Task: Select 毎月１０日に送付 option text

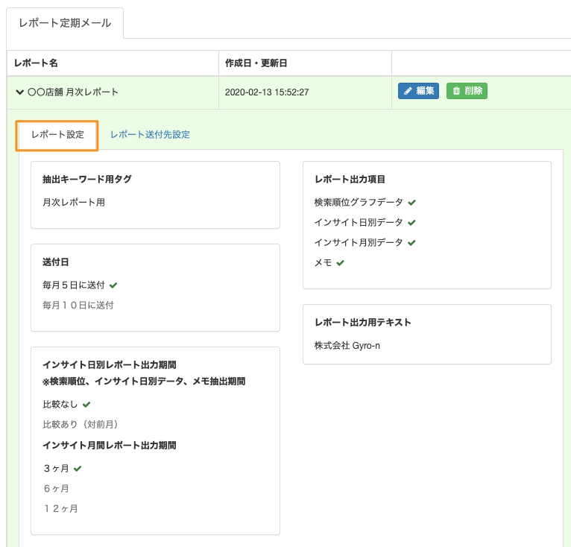Action: pos(78,306)
